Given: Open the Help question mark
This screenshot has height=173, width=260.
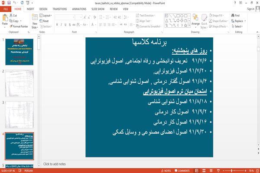Looking at the screenshot, I should [235, 3].
